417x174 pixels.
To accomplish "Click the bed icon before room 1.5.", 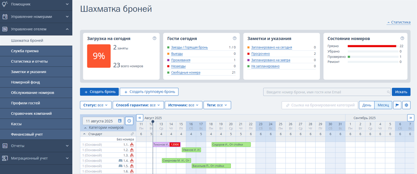I will pyautogui.click(x=120, y=166).
